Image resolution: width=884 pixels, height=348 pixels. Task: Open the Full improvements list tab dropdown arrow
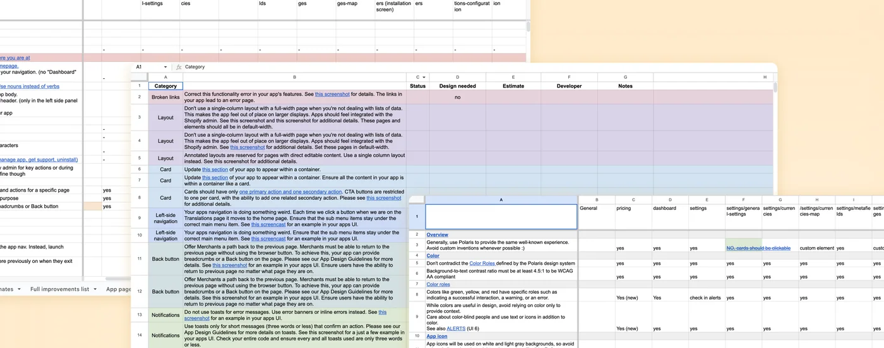click(95, 289)
